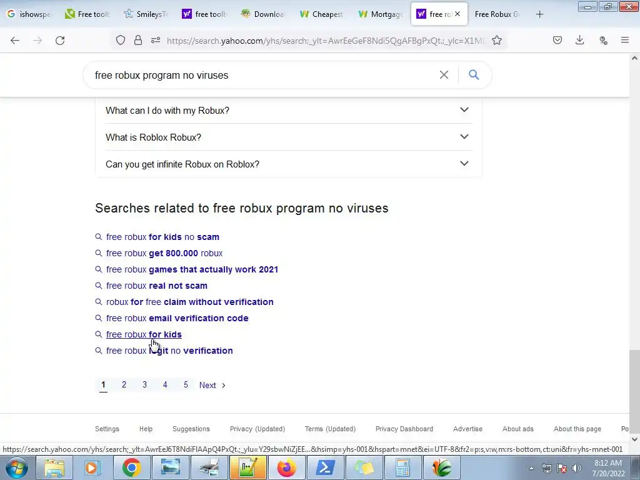Screen dimensions: 640x480
Task: Close the active Yahoo search tab
Action: [457, 14]
